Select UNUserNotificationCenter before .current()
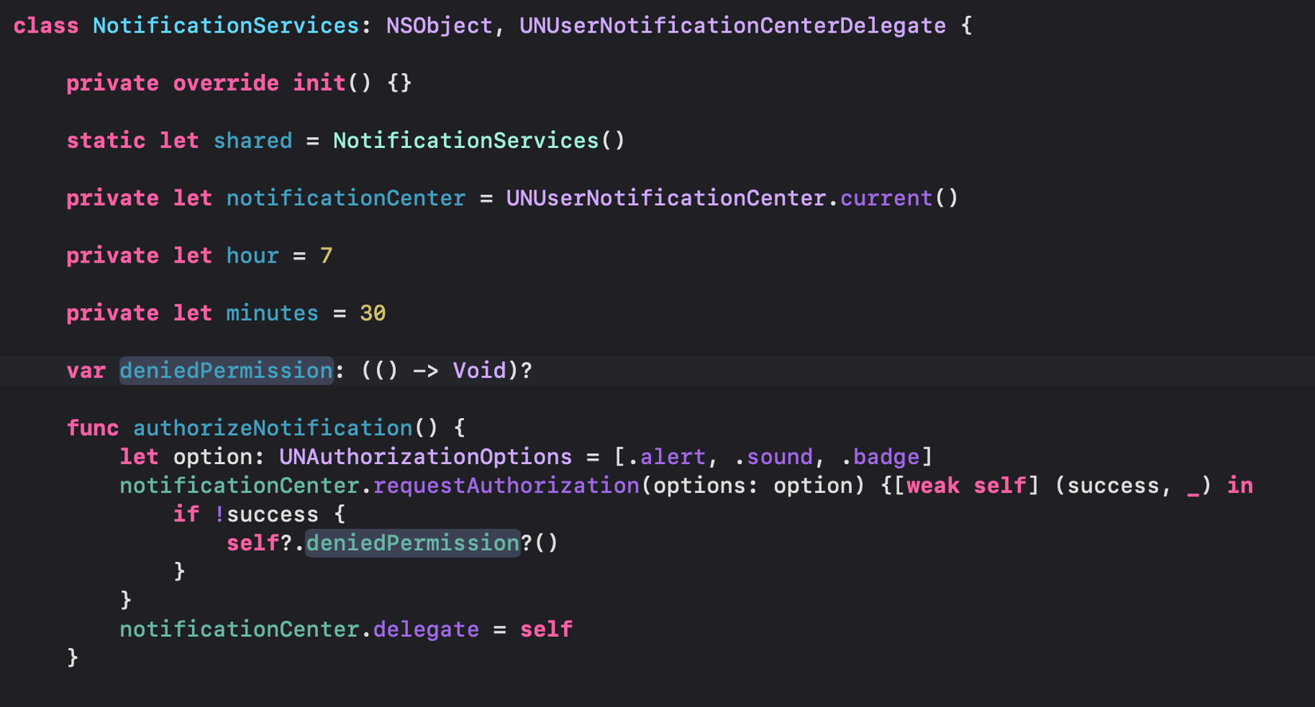This screenshot has height=707, width=1315. coord(665,198)
